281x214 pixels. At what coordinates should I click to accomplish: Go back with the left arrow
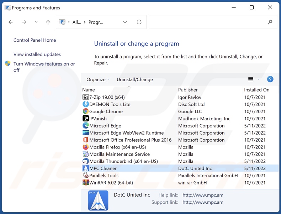pyautogui.click(x=11, y=22)
